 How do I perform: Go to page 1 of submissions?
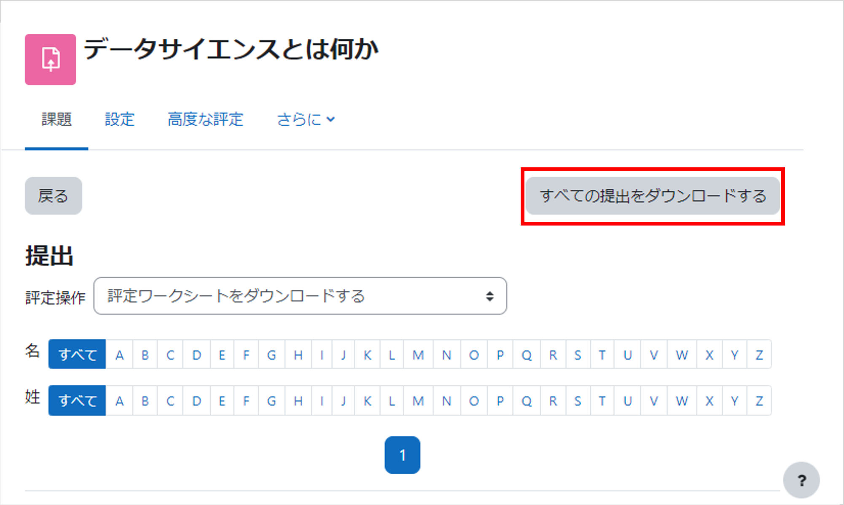(403, 455)
